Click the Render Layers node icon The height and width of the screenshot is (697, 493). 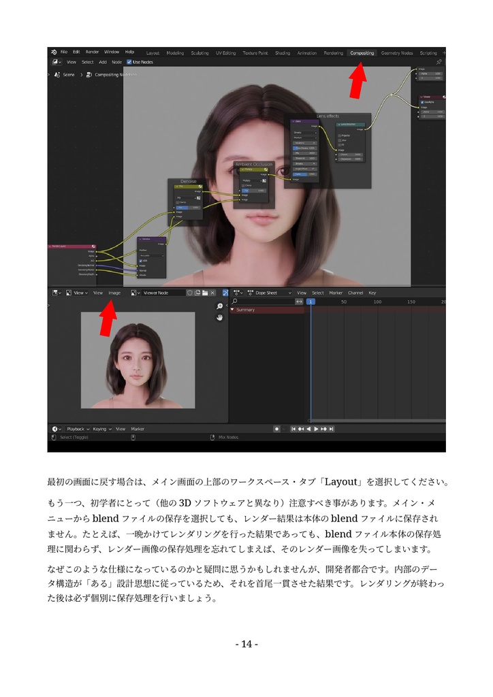point(93,246)
